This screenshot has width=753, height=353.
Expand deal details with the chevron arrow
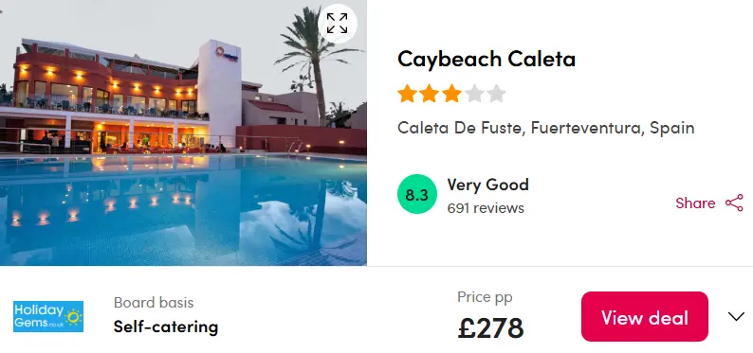(736, 317)
